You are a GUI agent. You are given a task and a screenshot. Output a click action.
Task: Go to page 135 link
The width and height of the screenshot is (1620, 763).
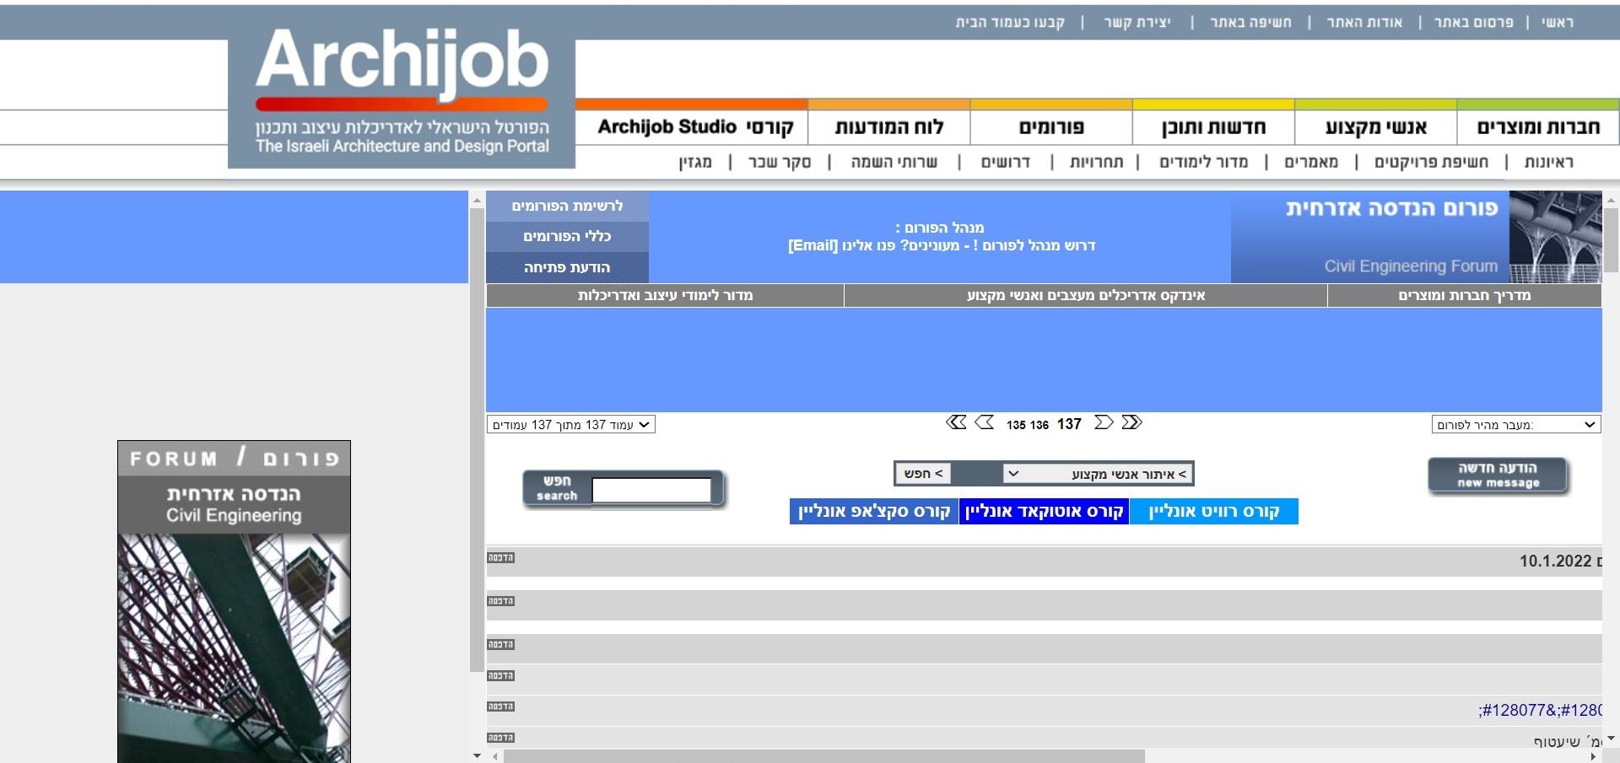pyautogui.click(x=1016, y=425)
